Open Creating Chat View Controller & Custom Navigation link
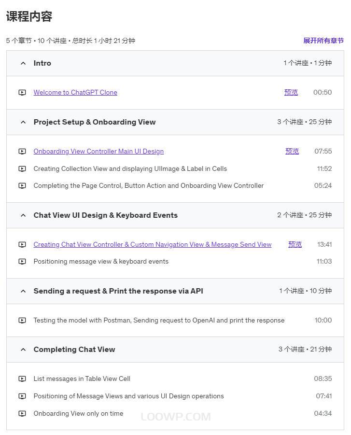Image resolution: width=351 pixels, height=435 pixels. [153, 244]
